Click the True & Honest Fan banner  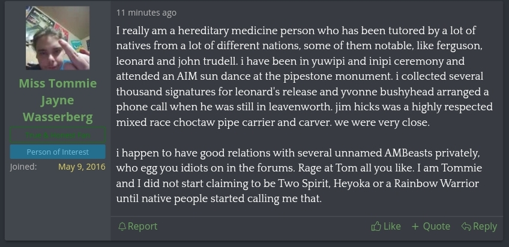click(x=58, y=135)
